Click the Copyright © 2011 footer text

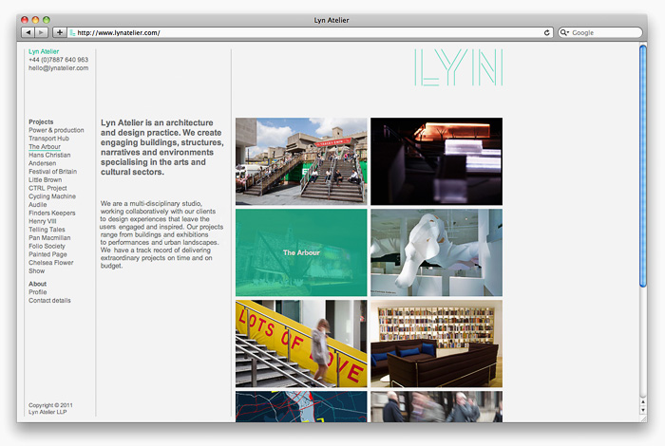[50, 405]
